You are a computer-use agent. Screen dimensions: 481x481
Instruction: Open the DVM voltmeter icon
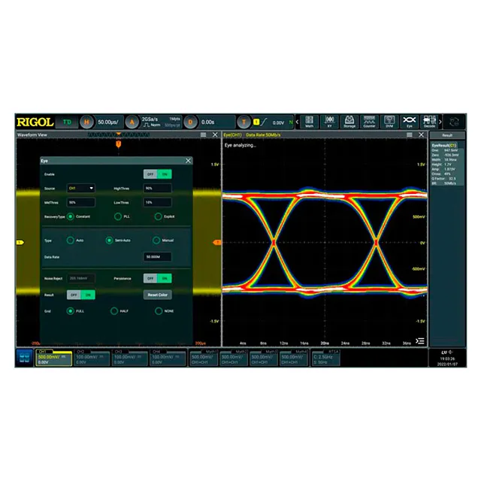(389, 121)
